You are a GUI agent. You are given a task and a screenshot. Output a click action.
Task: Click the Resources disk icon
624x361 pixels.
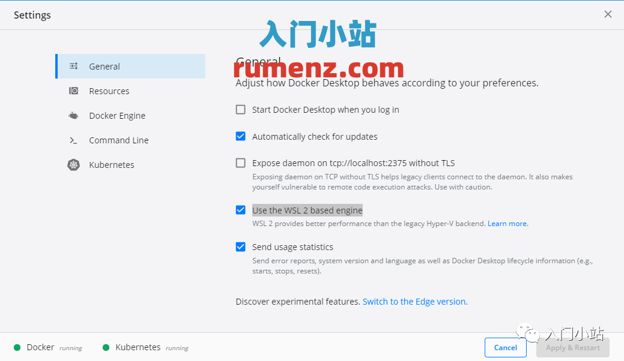point(74,91)
